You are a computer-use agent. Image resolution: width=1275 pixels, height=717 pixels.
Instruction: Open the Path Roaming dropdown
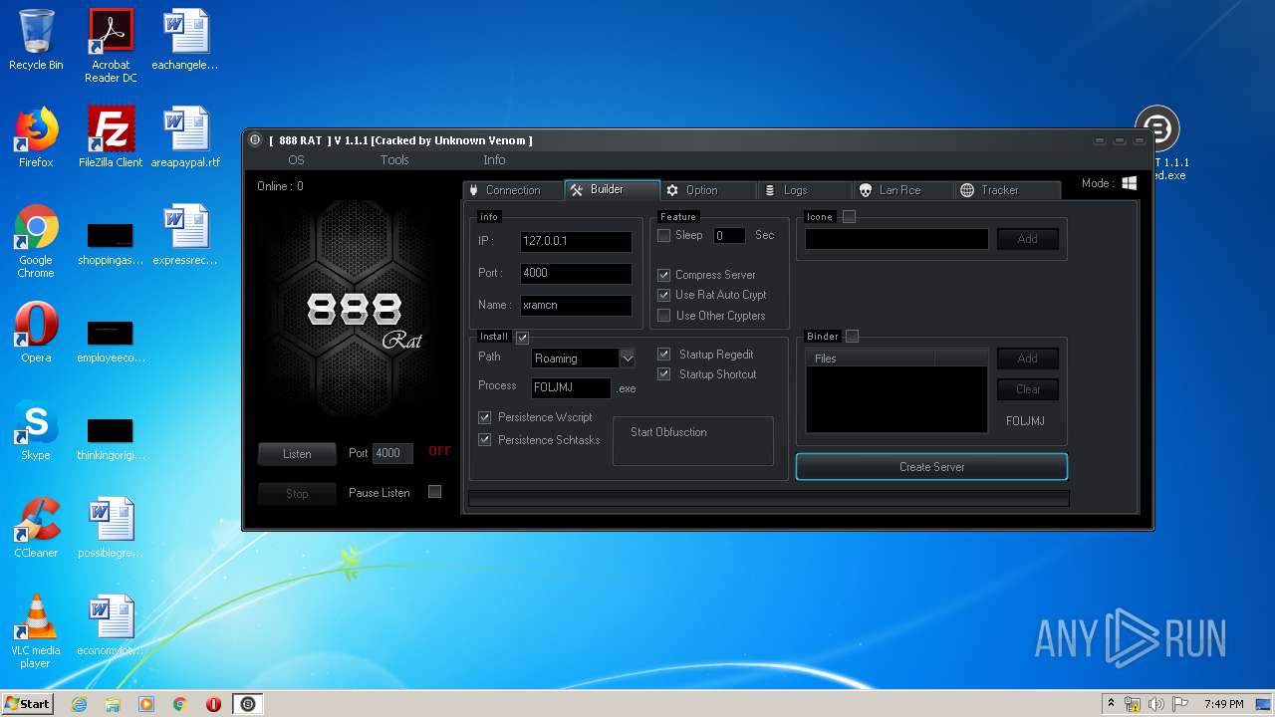pyautogui.click(x=628, y=358)
